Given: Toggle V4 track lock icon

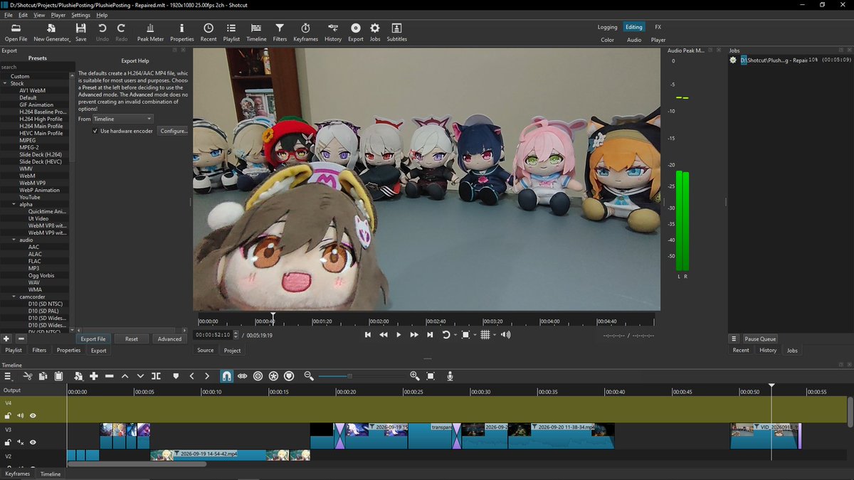Looking at the screenshot, I should [x=8, y=415].
